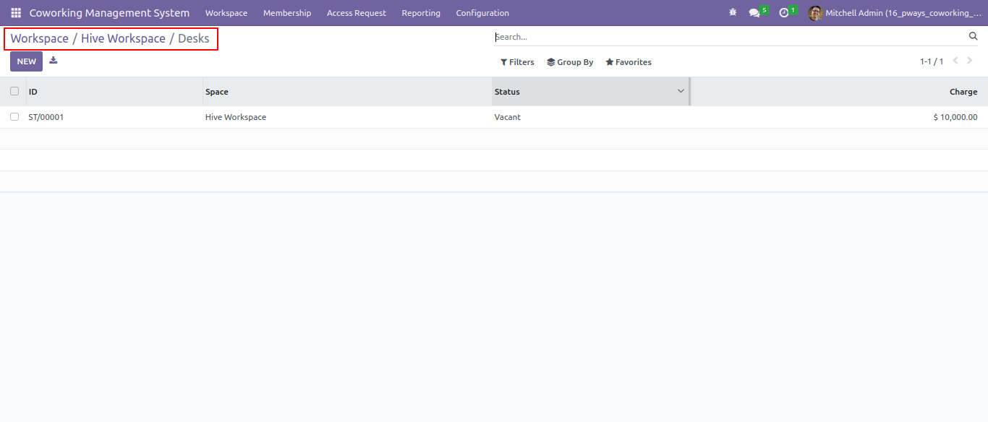Open the Filters dropdown
This screenshot has width=988, height=422.
517,62
